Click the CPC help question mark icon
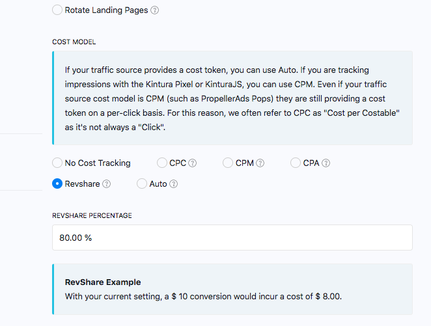The image size is (431, 326). click(193, 163)
